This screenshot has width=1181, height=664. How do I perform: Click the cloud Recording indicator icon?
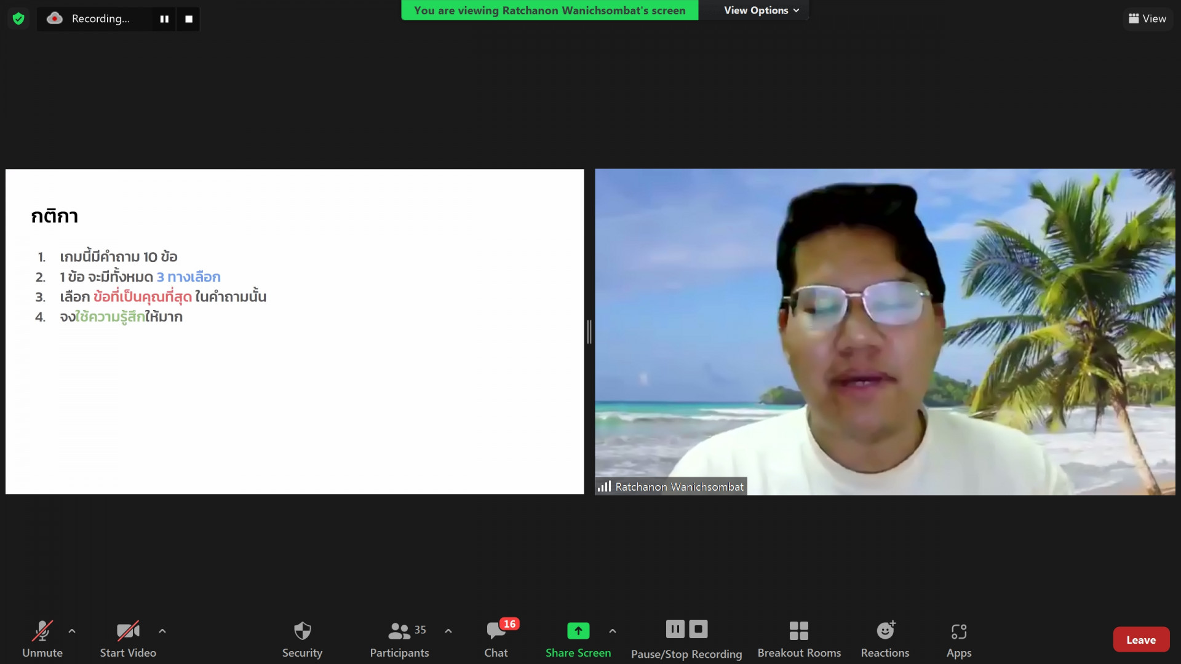click(x=55, y=18)
